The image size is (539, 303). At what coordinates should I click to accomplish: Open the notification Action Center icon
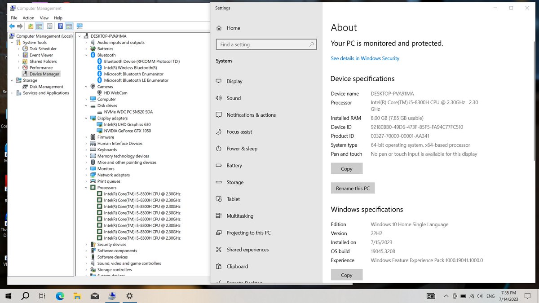coord(528,296)
